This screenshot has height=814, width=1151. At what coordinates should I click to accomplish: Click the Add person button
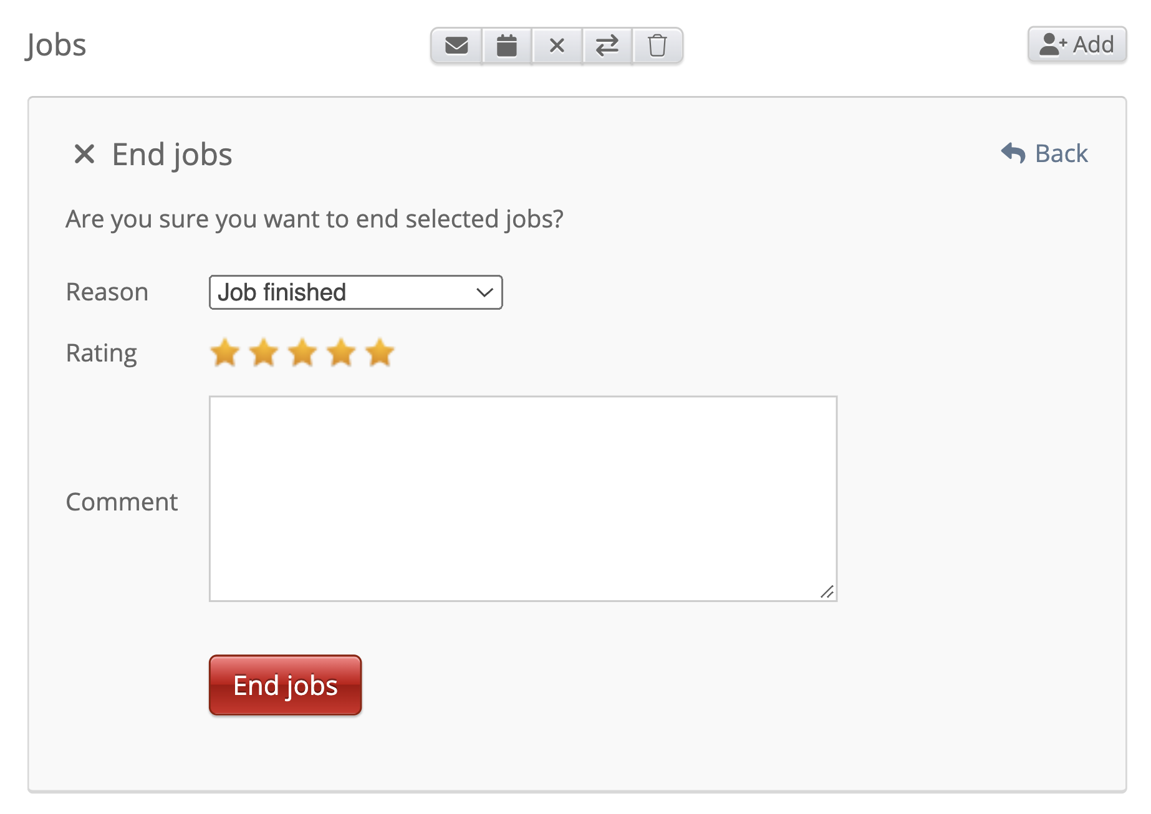tap(1077, 45)
